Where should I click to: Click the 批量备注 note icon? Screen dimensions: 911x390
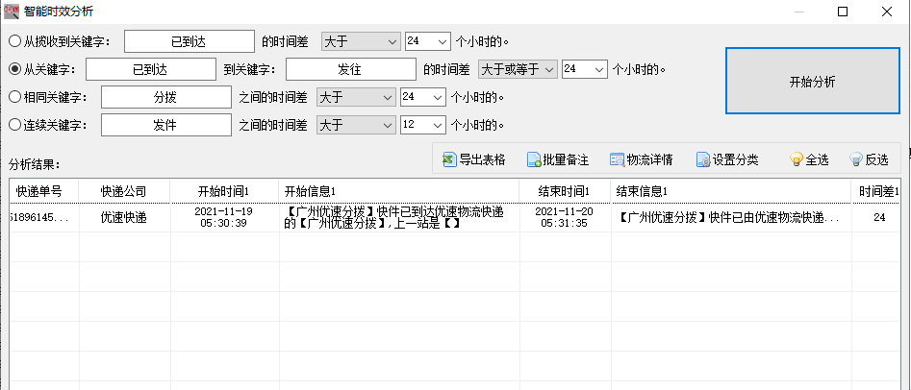click(x=534, y=159)
